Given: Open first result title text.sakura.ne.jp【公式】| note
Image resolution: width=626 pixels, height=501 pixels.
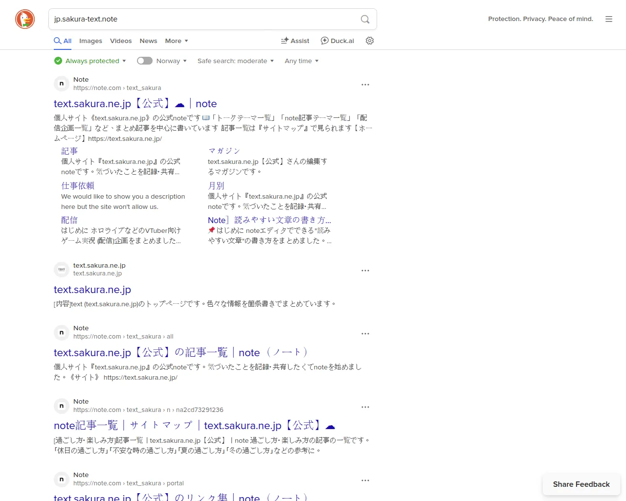Looking at the screenshot, I should point(135,104).
